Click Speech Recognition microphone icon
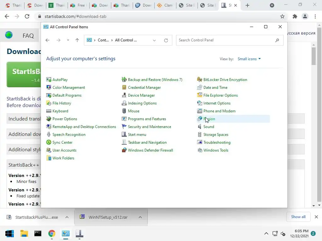 coord(49,134)
